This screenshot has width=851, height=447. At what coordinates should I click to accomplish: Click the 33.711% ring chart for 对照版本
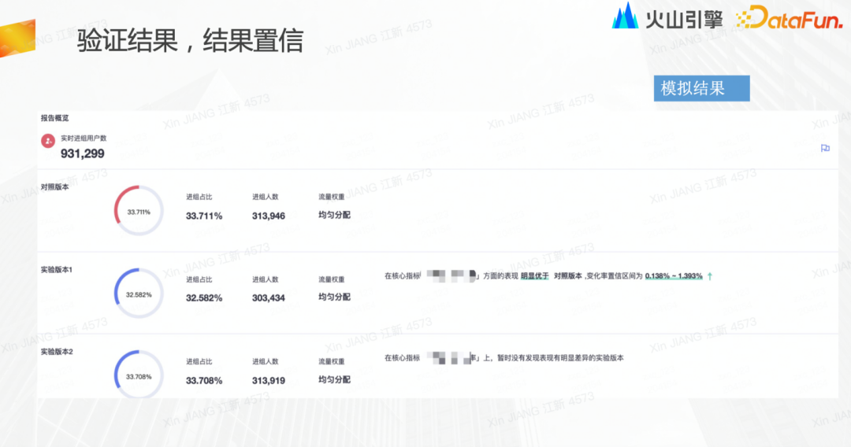139,211
